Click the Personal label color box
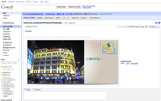Viewport: 161px width, 101px height. [20, 50]
